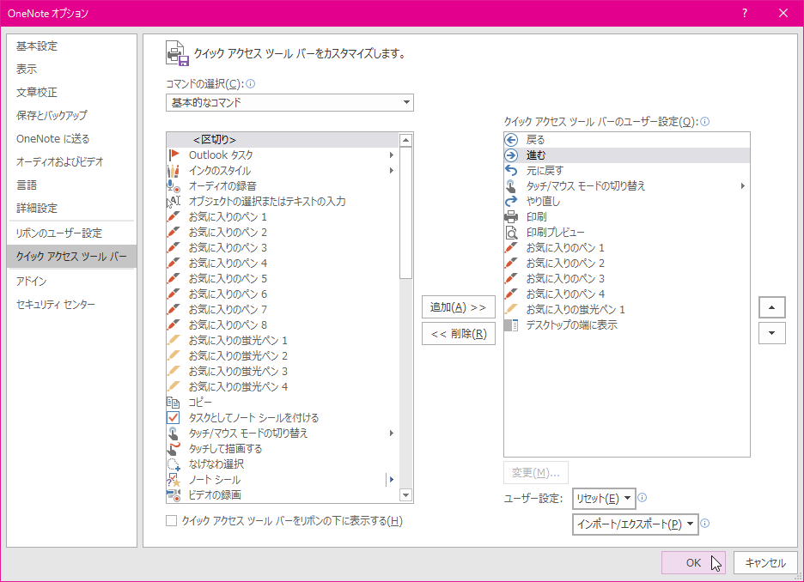The width and height of the screenshot is (804, 582).
Task: Move selected command down
Action: (771, 333)
